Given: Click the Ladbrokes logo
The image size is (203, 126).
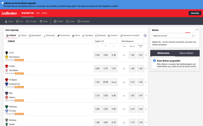Looking at the screenshot, I should (x=9, y=13).
